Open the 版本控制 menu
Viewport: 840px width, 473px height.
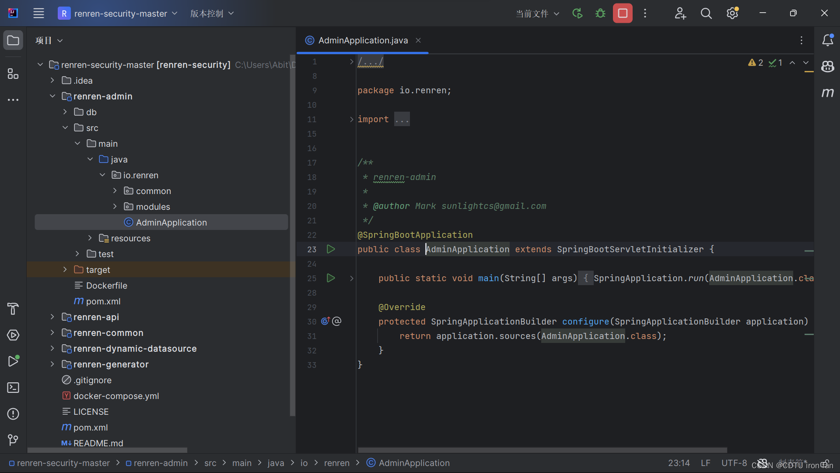pos(212,14)
